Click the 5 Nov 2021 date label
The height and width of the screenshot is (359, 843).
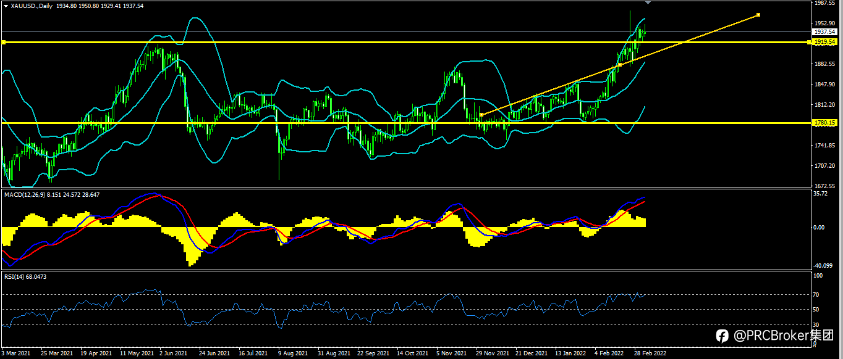tap(451, 353)
